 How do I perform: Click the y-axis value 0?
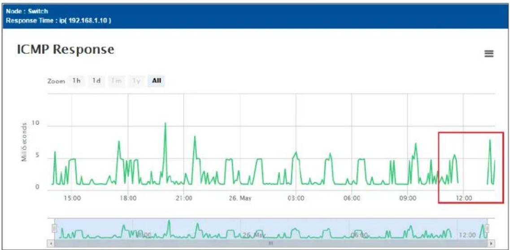(37, 187)
